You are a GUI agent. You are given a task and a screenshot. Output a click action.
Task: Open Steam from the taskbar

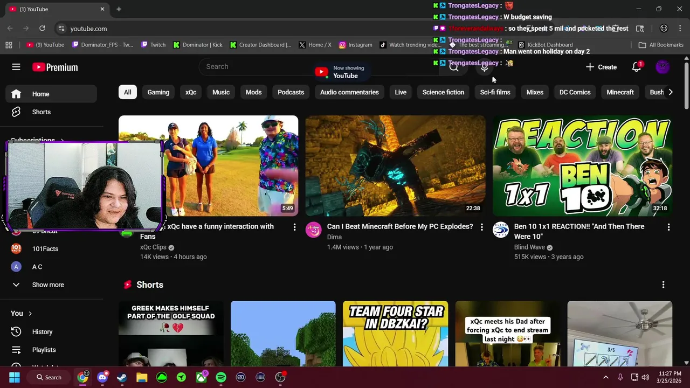[122, 377]
